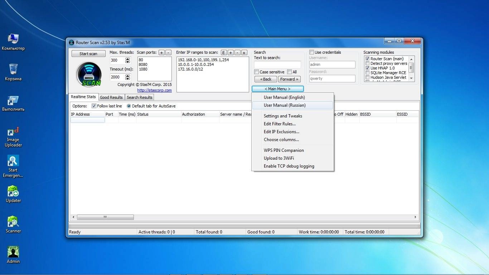This screenshot has width=489, height=275.
Task: Click Max threads spinner arrows
Action: (128, 61)
